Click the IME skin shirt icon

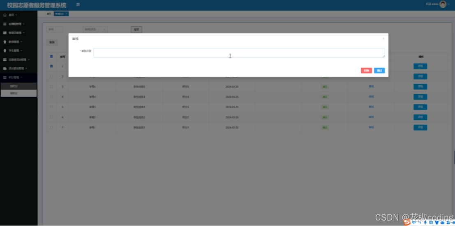point(437,222)
